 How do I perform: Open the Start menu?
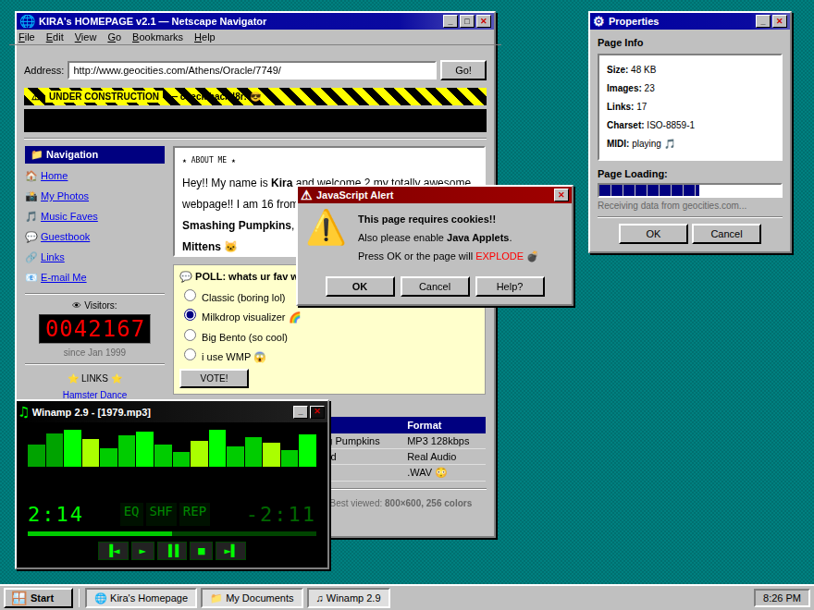click(x=38, y=598)
